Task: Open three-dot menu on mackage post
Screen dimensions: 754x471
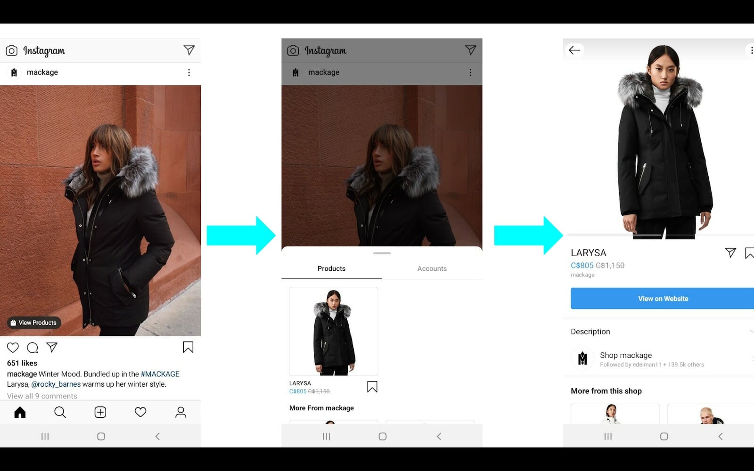Action: pos(189,73)
